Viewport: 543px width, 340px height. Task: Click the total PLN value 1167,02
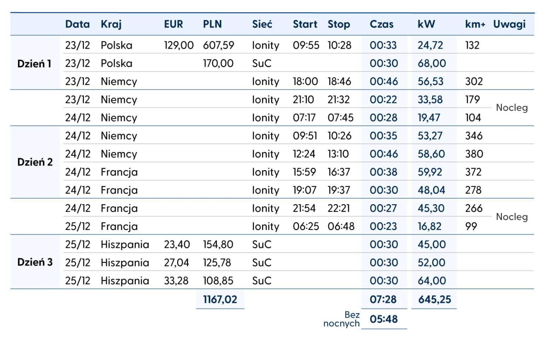click(220, 300)
